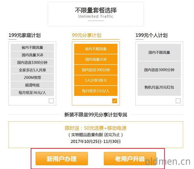
Task: Click the 国内语音3000分钟 cell
Action: pyautogui.click(x=159, y=70)
